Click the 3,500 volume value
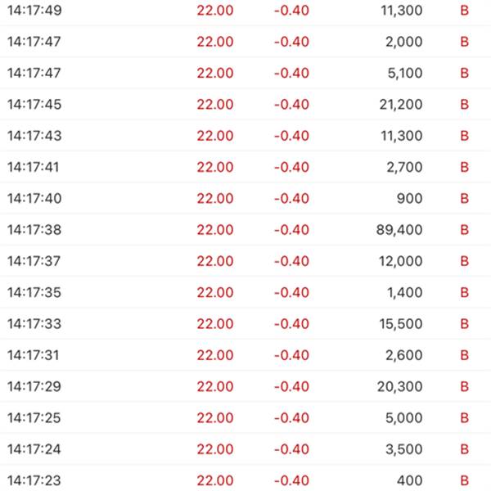The height and width of the screenshot is (491, 491). [404, 449]
